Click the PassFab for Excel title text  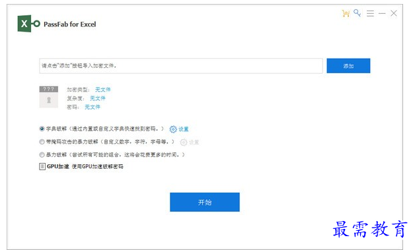point(70,24)
